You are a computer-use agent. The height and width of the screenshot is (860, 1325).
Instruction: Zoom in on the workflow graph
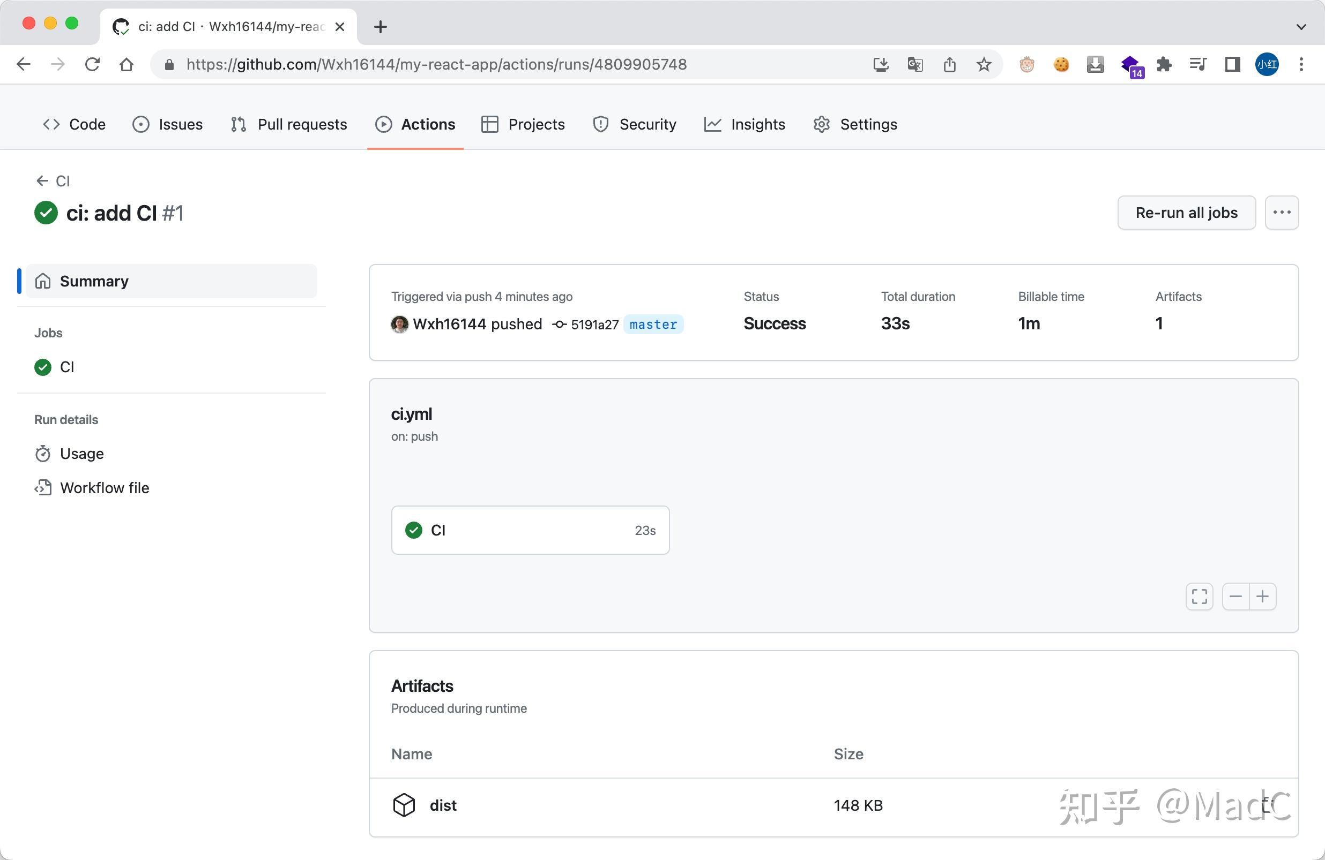tap(1262, 597)
